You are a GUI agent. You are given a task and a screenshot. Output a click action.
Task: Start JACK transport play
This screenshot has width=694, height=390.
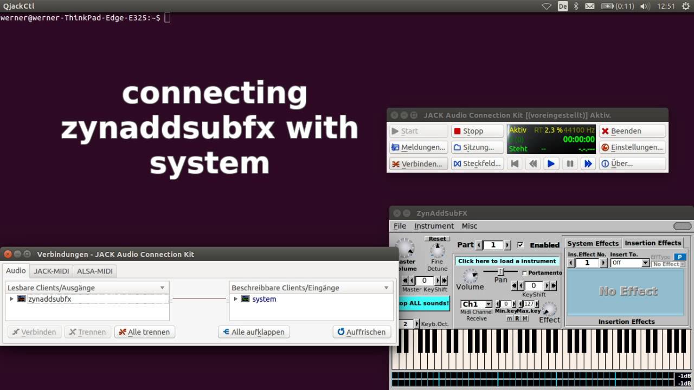pyautogui.click(x=551, y=164)
